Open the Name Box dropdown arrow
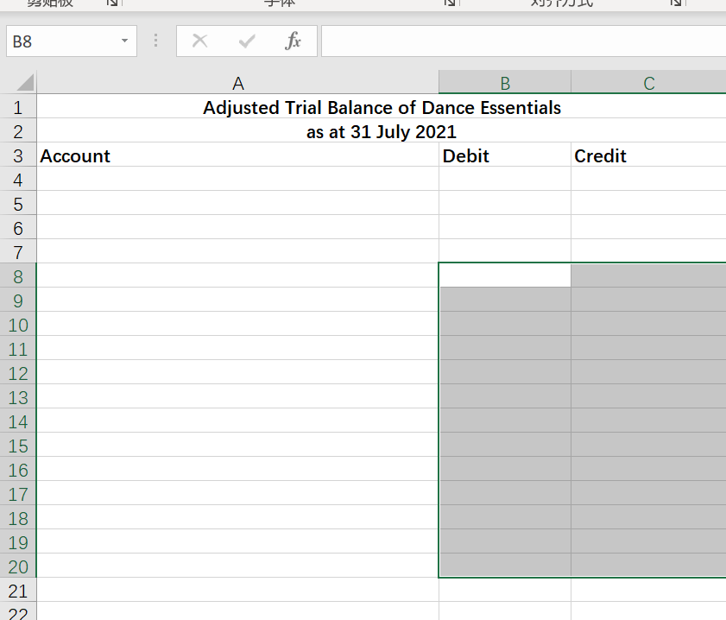The image size is (726, 620). point(123,41)
